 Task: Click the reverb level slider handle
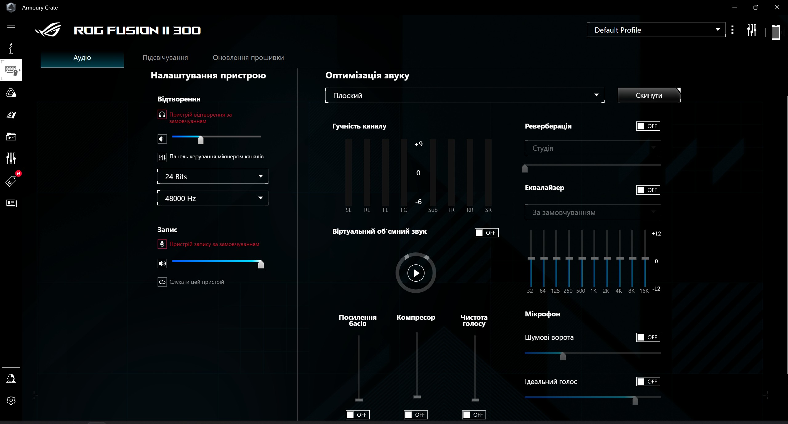(525, 168)
